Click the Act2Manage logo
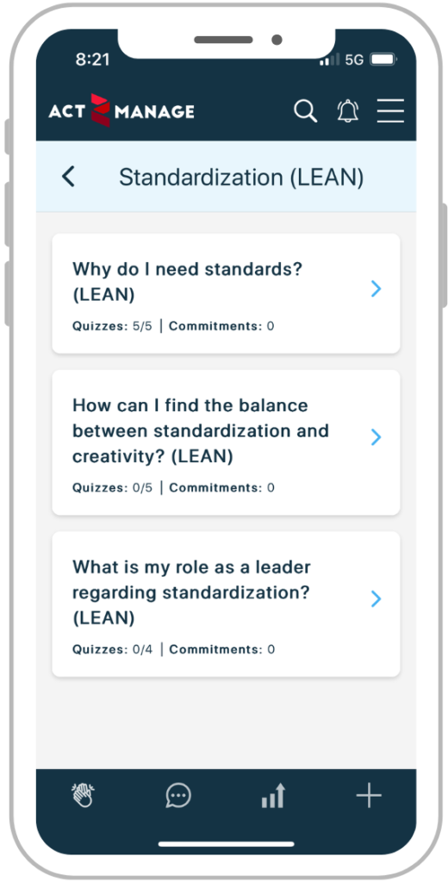Viewport: 448px width, 883px height. pos(121,110)
